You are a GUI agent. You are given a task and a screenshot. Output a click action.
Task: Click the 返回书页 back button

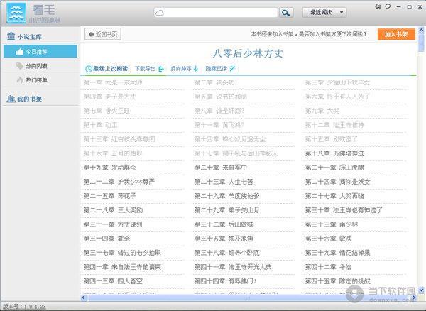102,34
